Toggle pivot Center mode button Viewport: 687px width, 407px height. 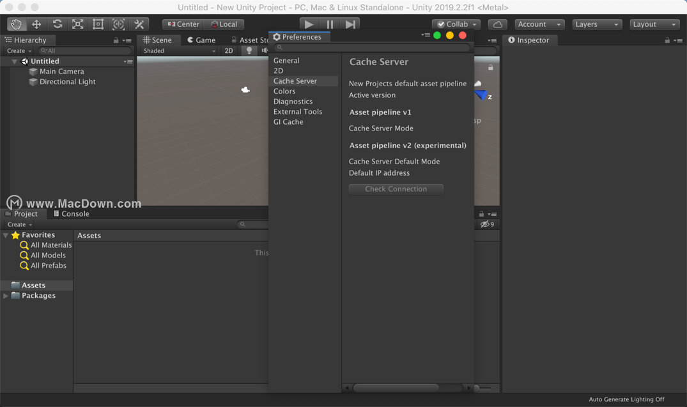[183, 24]
